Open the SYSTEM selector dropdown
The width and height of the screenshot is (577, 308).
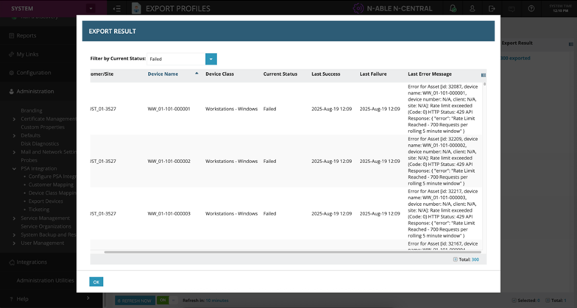tap(90, 9)
